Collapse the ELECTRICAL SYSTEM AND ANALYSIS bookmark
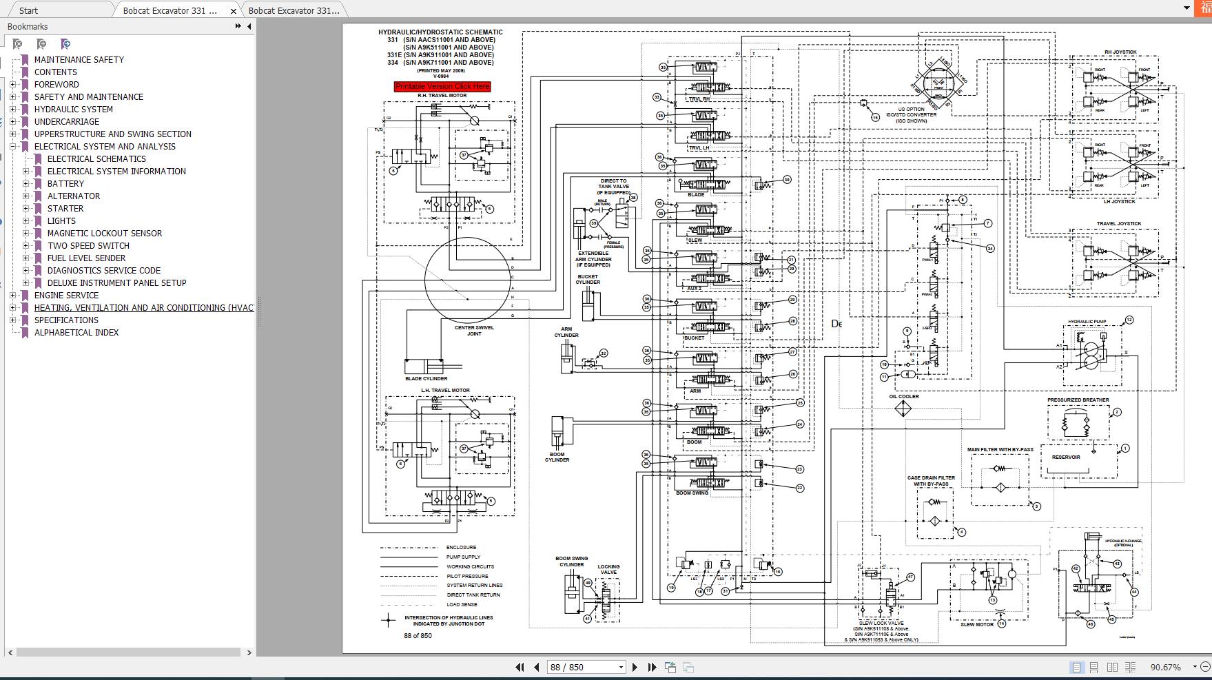1212x680 pixels. point(12,147)
